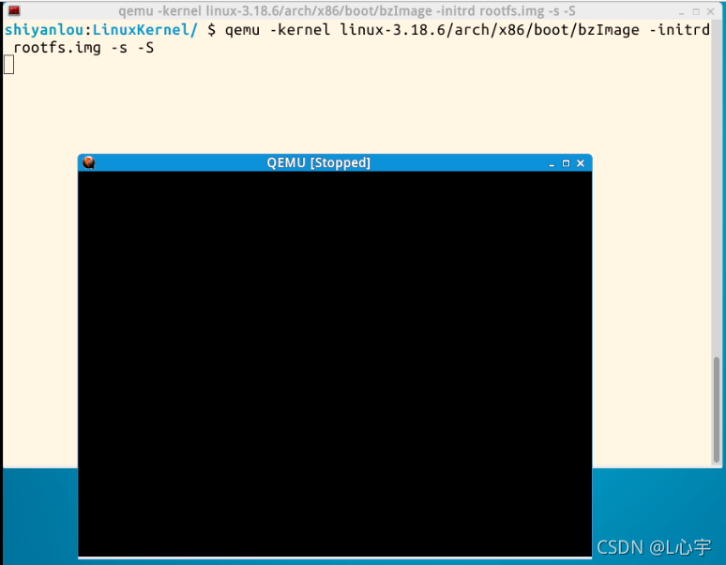Maximize the terminal window

pyautogui.click(x=696, y=11)
